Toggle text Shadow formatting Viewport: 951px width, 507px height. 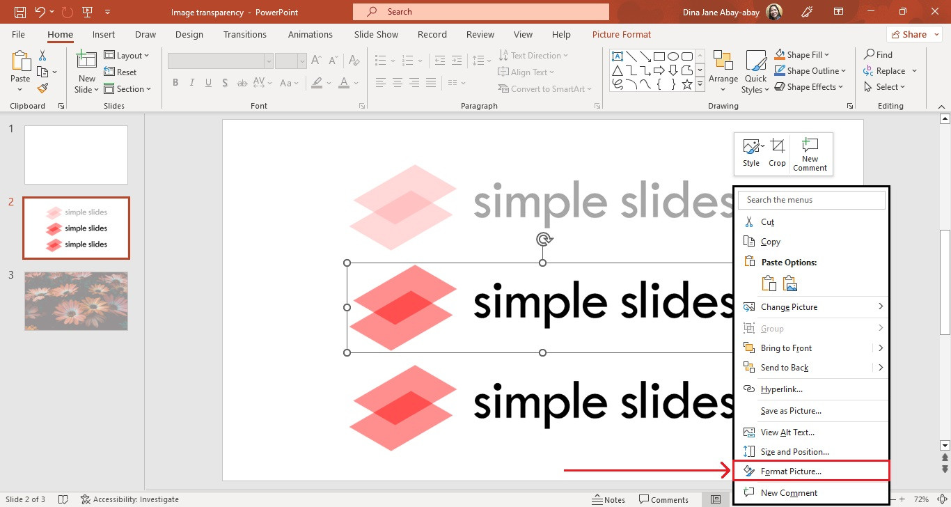[225, 83]
